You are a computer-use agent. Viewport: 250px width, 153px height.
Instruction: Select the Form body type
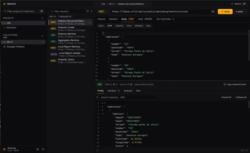click(129, 26)
